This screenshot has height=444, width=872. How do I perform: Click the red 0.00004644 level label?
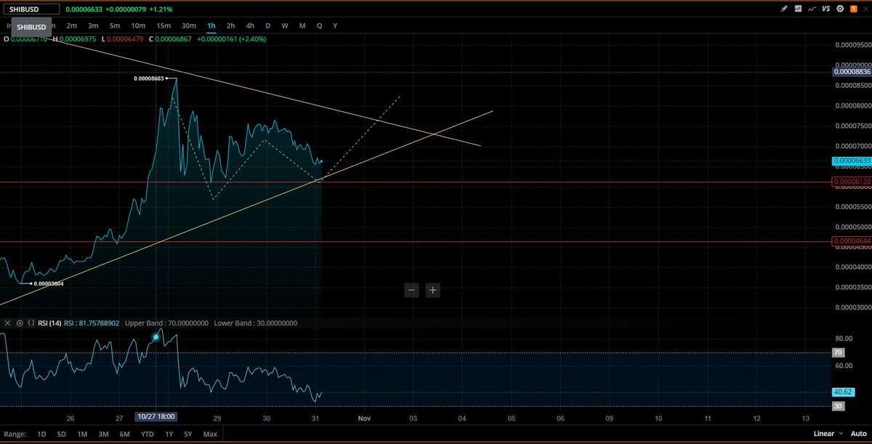(x=852, y=241)
